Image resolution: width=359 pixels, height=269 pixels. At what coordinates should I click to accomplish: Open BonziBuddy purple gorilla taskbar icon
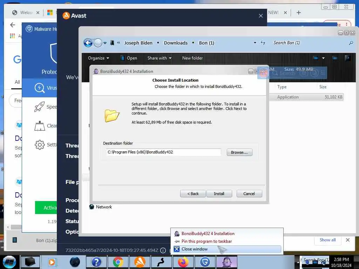(227, 262)
